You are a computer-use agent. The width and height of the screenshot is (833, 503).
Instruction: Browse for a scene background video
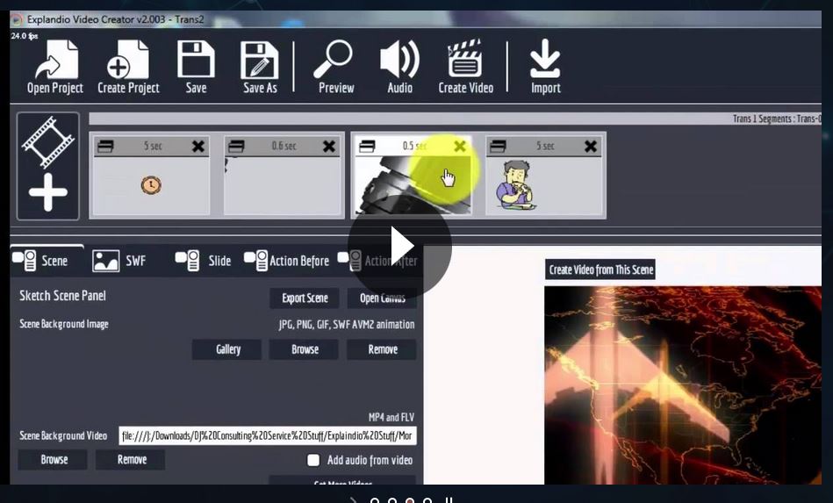(54, 459)
